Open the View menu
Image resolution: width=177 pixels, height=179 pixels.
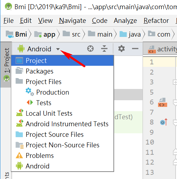point(45,21)
